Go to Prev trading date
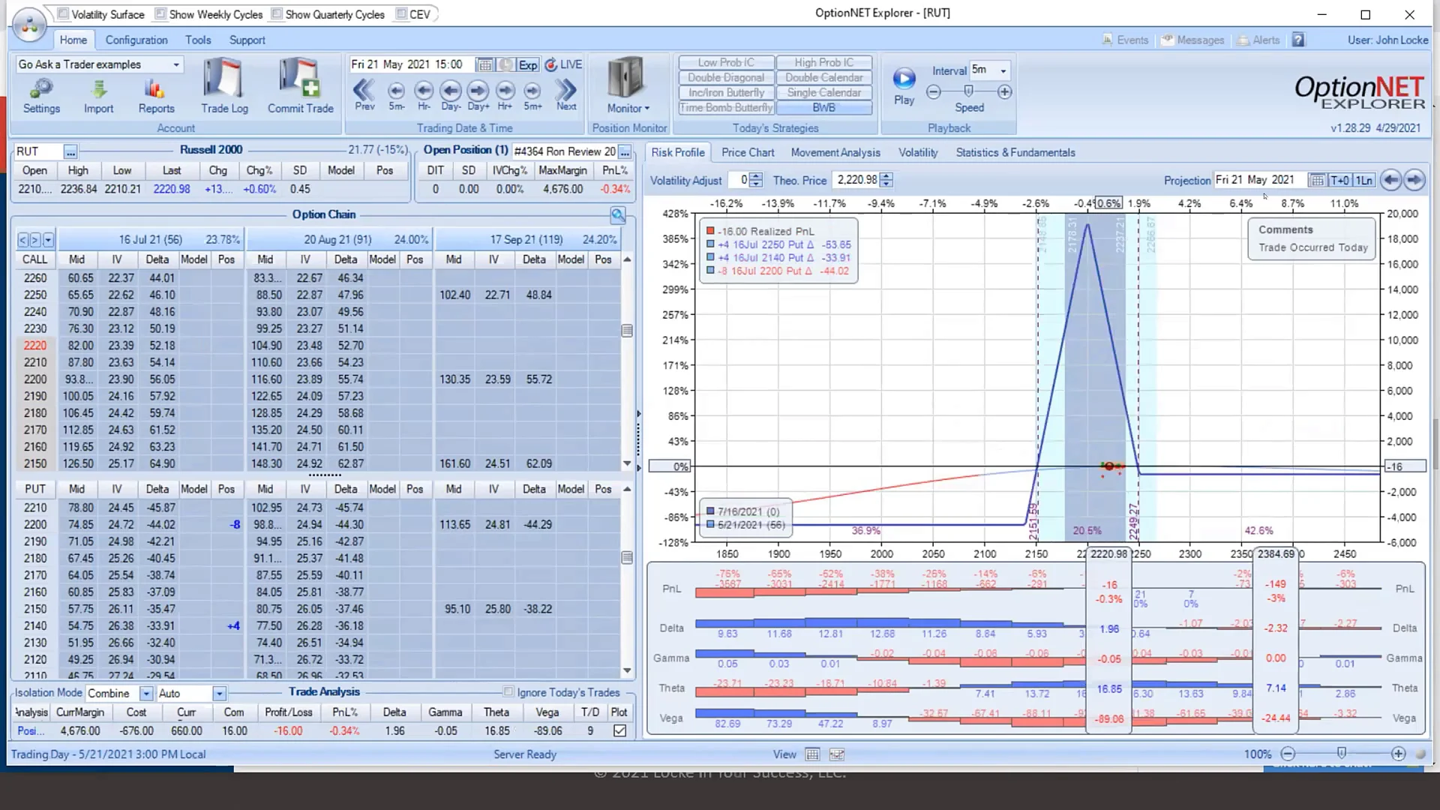The image size is (1440, 810). pyautogui.click(x=364, y=95)
